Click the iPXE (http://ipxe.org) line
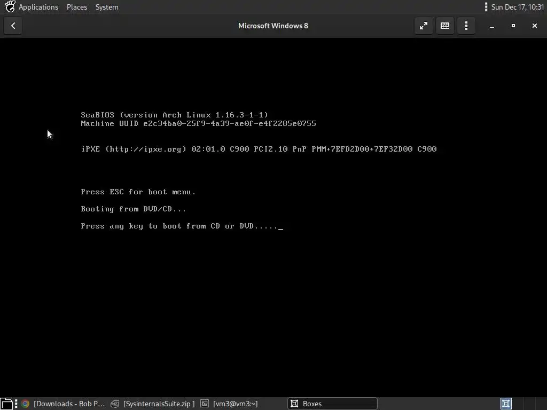Screen dimensions: 547x410 [x=259, y=149]
